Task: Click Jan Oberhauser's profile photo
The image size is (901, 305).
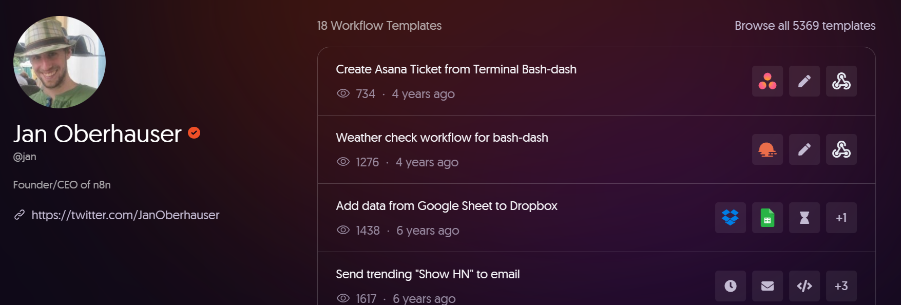Action: tap(60, 62)
